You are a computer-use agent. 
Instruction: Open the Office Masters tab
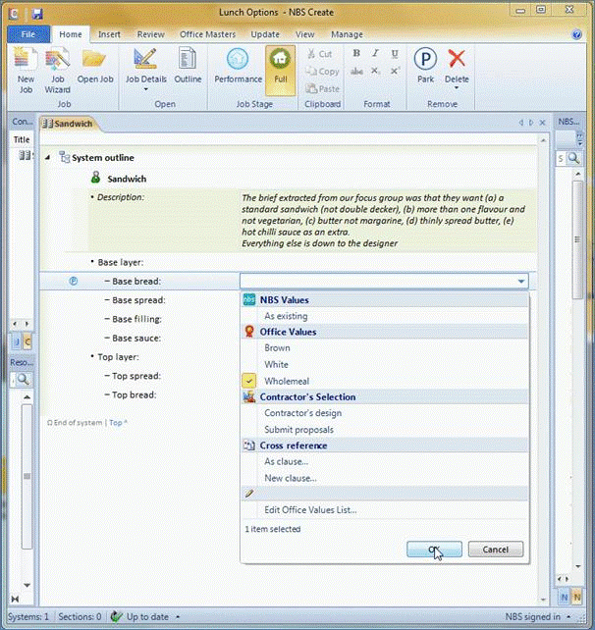coord(207,34)
